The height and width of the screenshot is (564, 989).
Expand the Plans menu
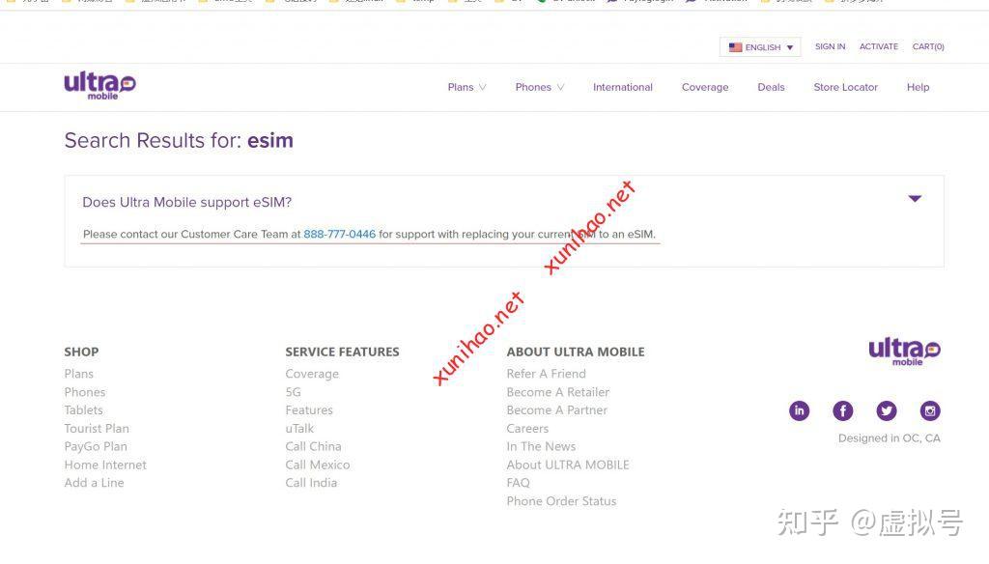coord(466,87)
